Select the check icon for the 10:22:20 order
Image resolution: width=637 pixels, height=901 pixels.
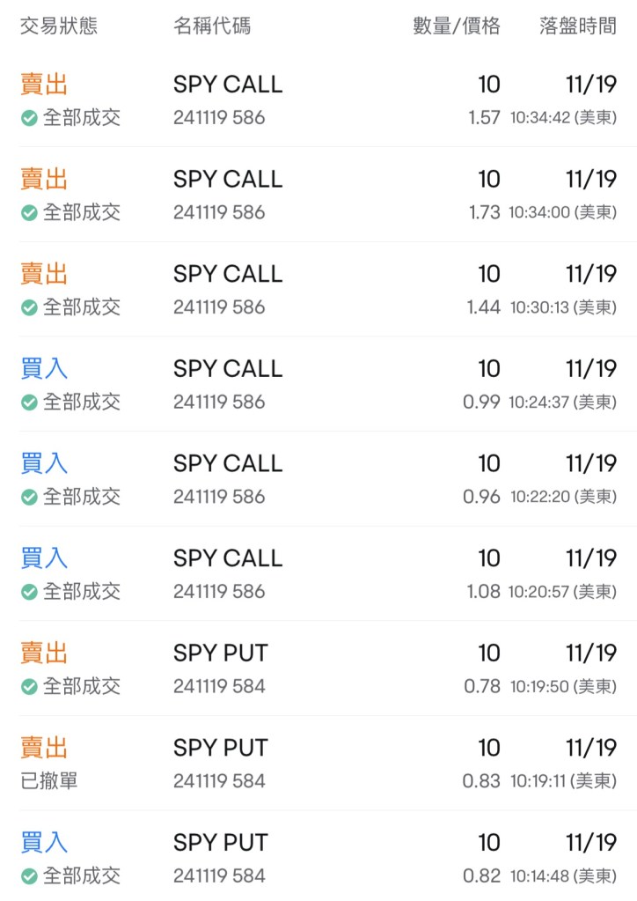(29, 498)
